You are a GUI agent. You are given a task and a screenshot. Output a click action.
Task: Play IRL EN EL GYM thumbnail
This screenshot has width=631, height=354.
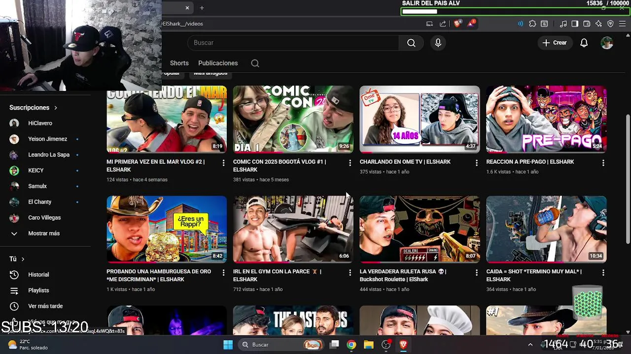293,229
